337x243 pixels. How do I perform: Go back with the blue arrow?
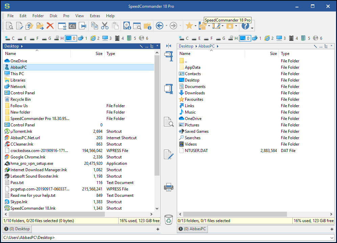[160, 26]
